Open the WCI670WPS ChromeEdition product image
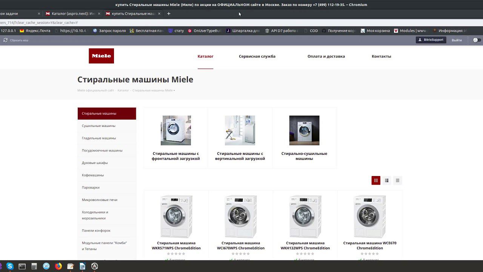The width and height of the screenshot is (483, 272). pos(241,216)
